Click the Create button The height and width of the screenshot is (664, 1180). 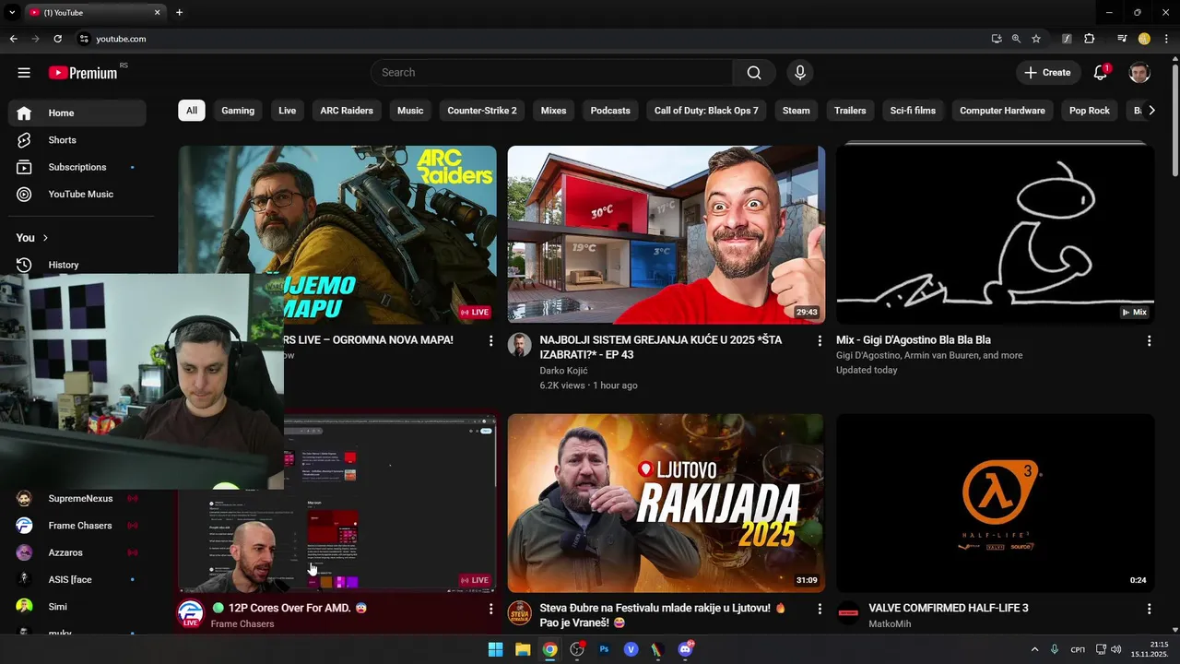[x=1048, y=73]
